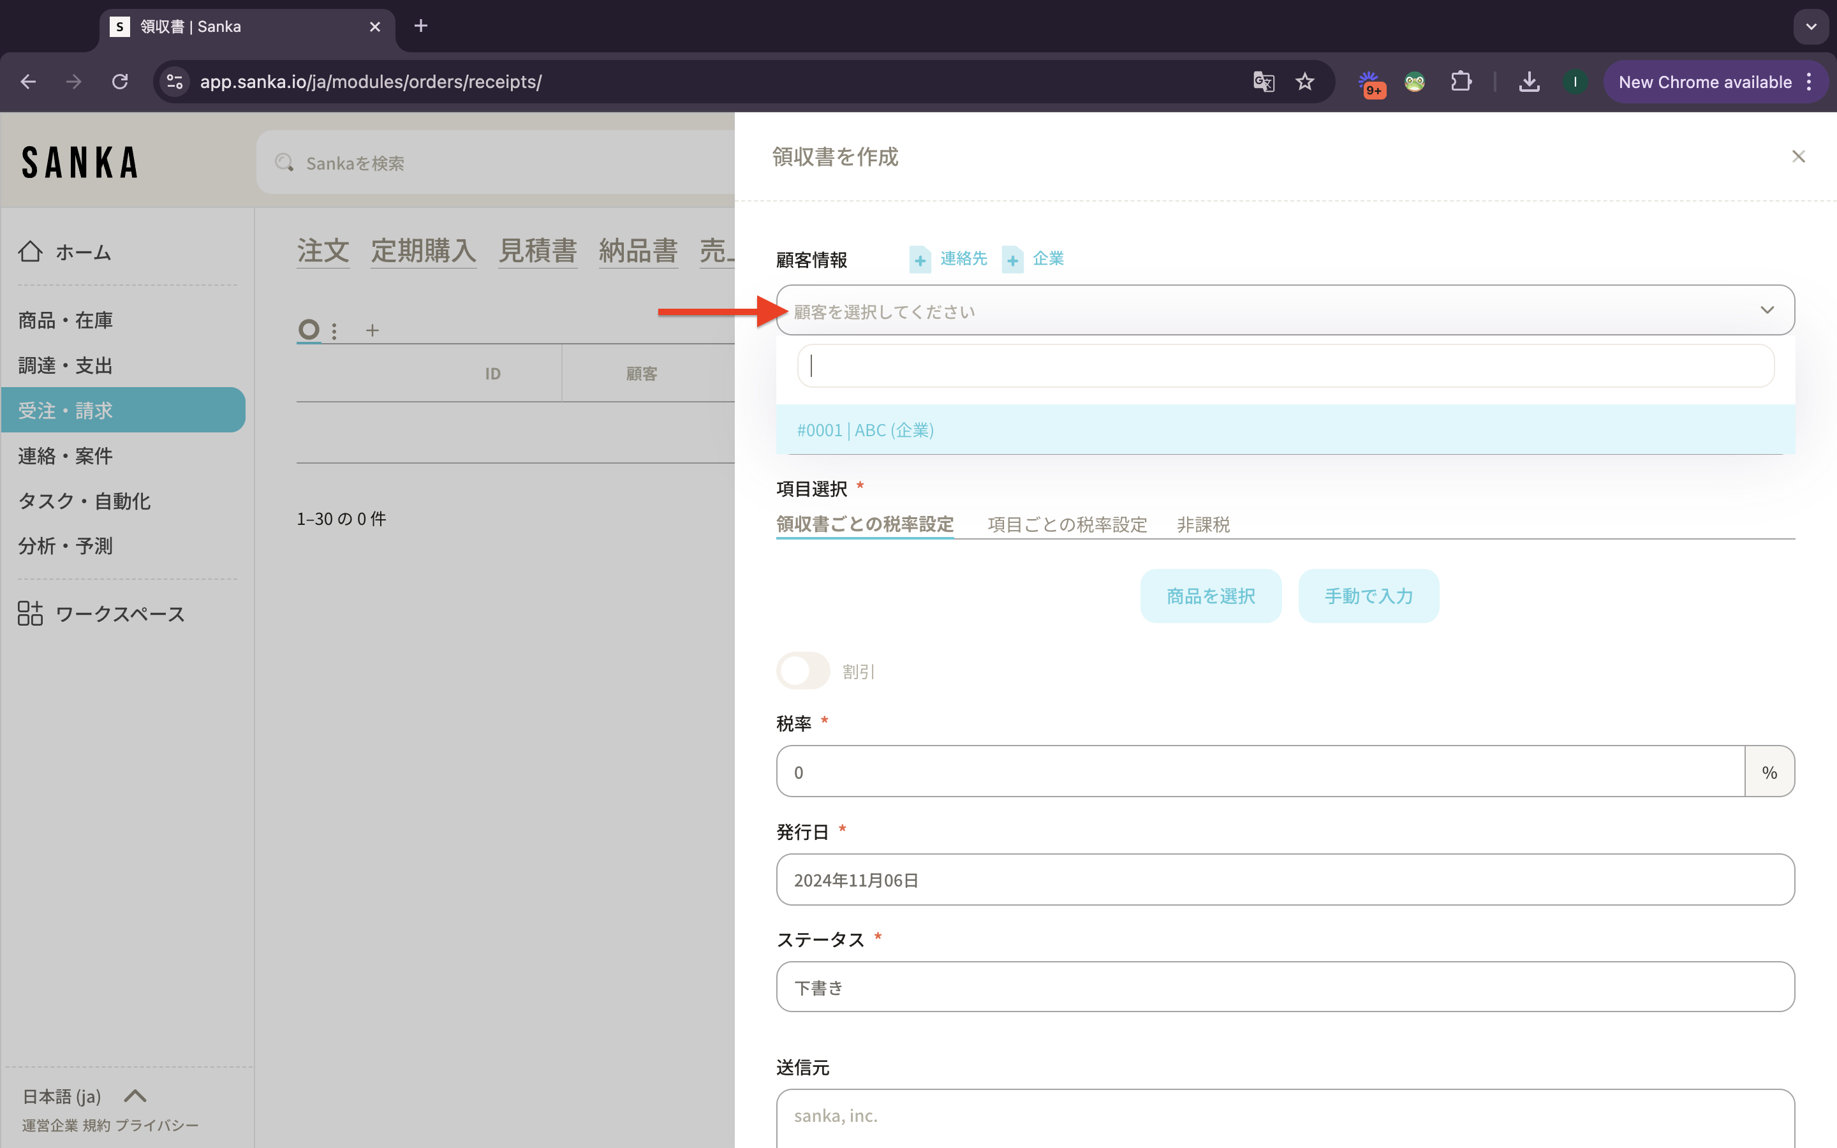The width and height of the screenshot is (1837, 1148).
Task: Click the customer search input box
Action: click(1285, 366)
